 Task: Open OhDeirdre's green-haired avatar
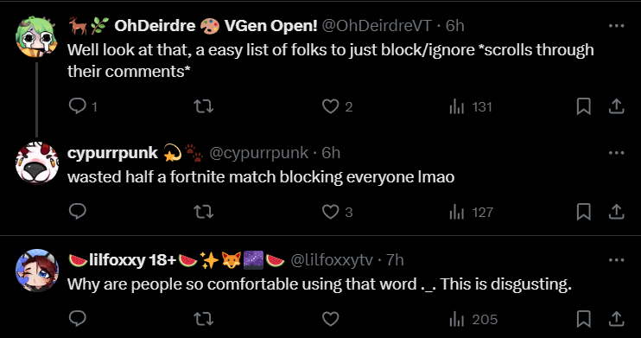point(37,36)
